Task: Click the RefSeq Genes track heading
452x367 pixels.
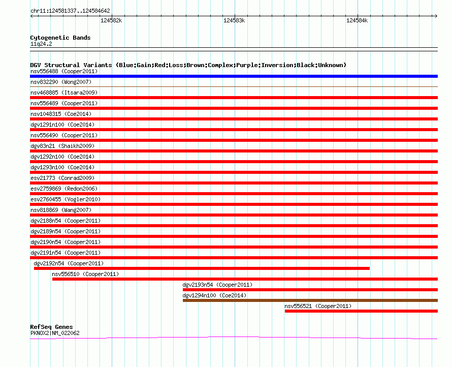Action: pyautogui.click(x=51, y=327)
